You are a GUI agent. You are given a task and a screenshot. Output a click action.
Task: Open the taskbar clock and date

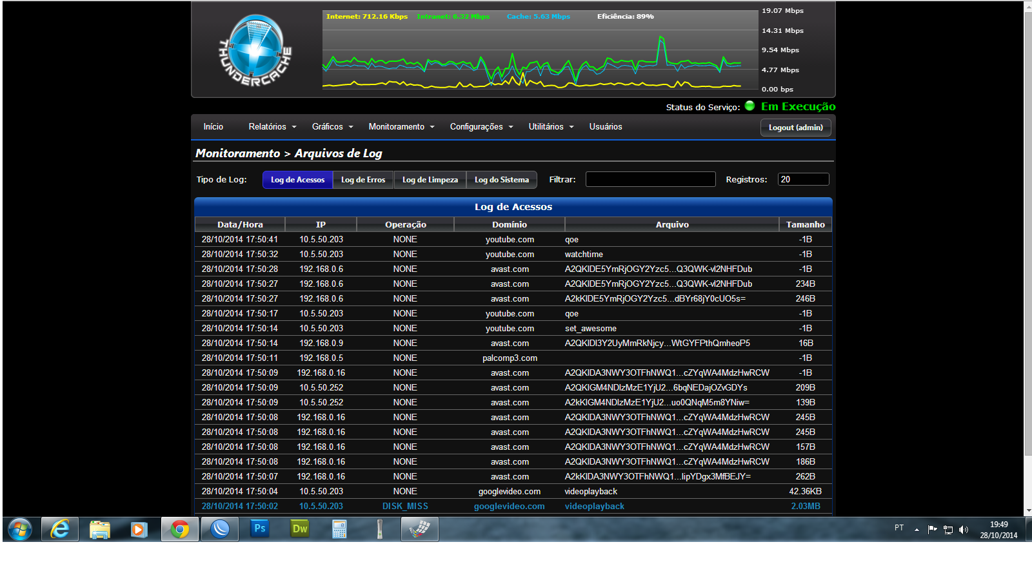(x=998, y=530)
